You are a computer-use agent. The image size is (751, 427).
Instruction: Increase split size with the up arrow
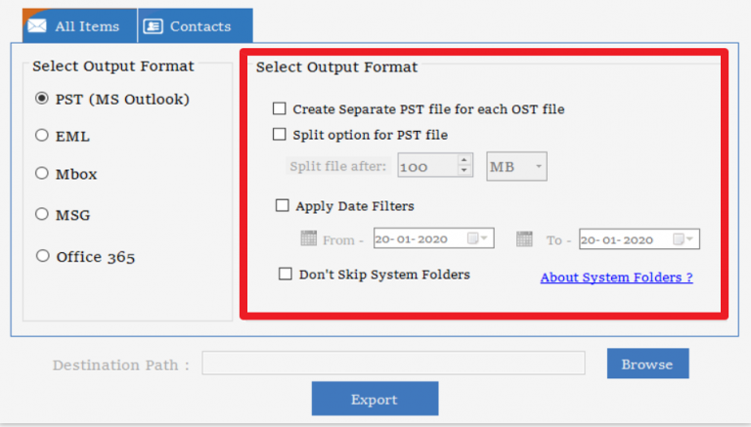(464, 160)
